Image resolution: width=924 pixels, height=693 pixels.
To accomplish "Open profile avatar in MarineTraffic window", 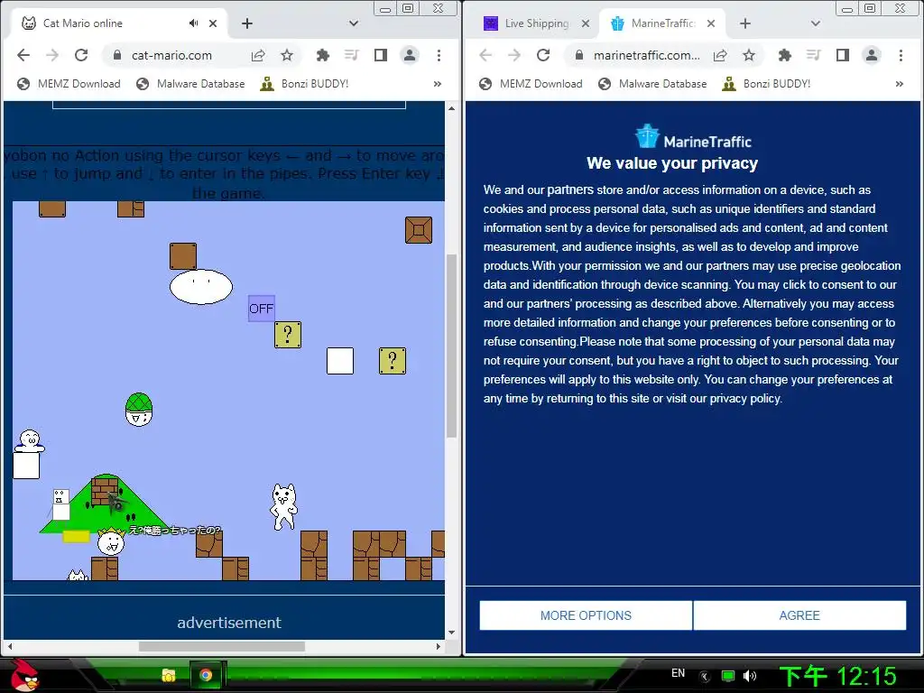I will (x=872, y=55).
